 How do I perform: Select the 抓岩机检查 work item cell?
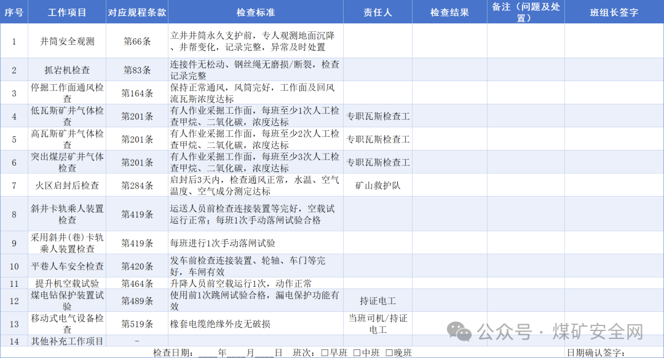tap(69, 71)
